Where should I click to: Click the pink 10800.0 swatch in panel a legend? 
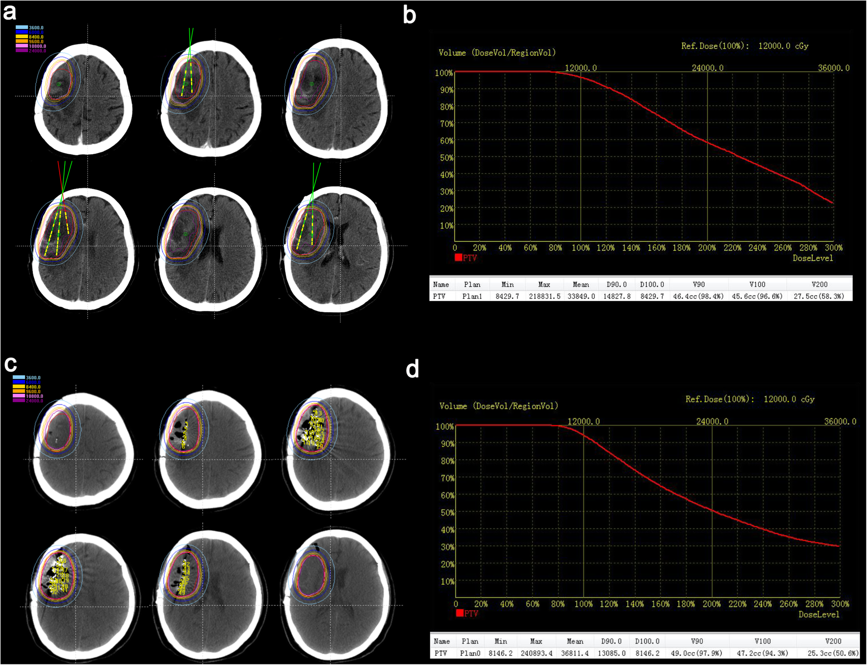coord(22,46)
